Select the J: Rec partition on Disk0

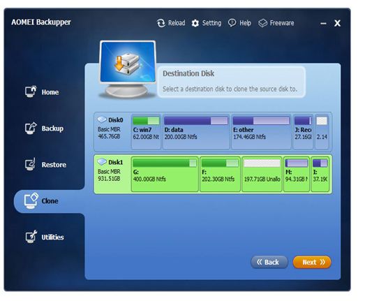point(303,131)
